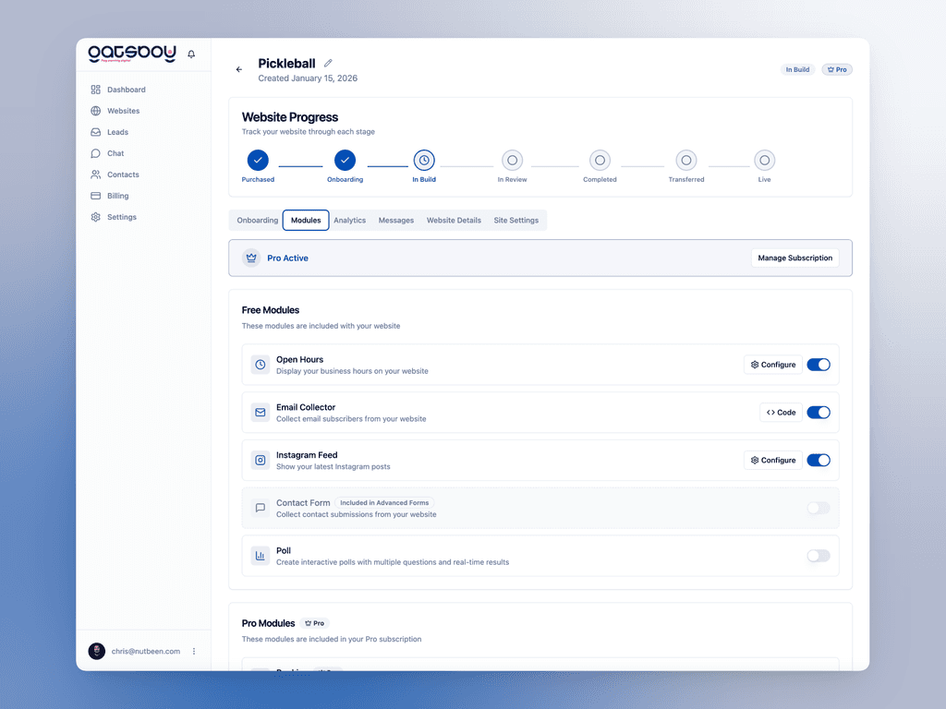The height and width of the screenshot is (709, 946).
Task: Enable the Contact Form module
Action: tap(819, 508)
